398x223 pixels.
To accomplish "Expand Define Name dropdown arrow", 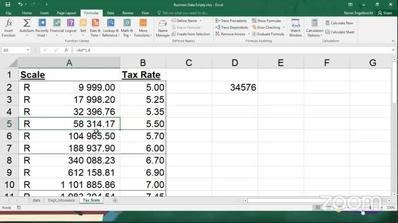I will [x=200, y=20].
